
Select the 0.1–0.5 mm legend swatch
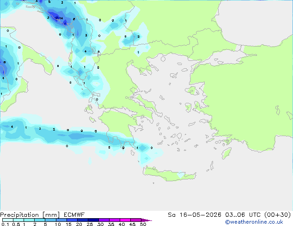(x=8, y=220)
